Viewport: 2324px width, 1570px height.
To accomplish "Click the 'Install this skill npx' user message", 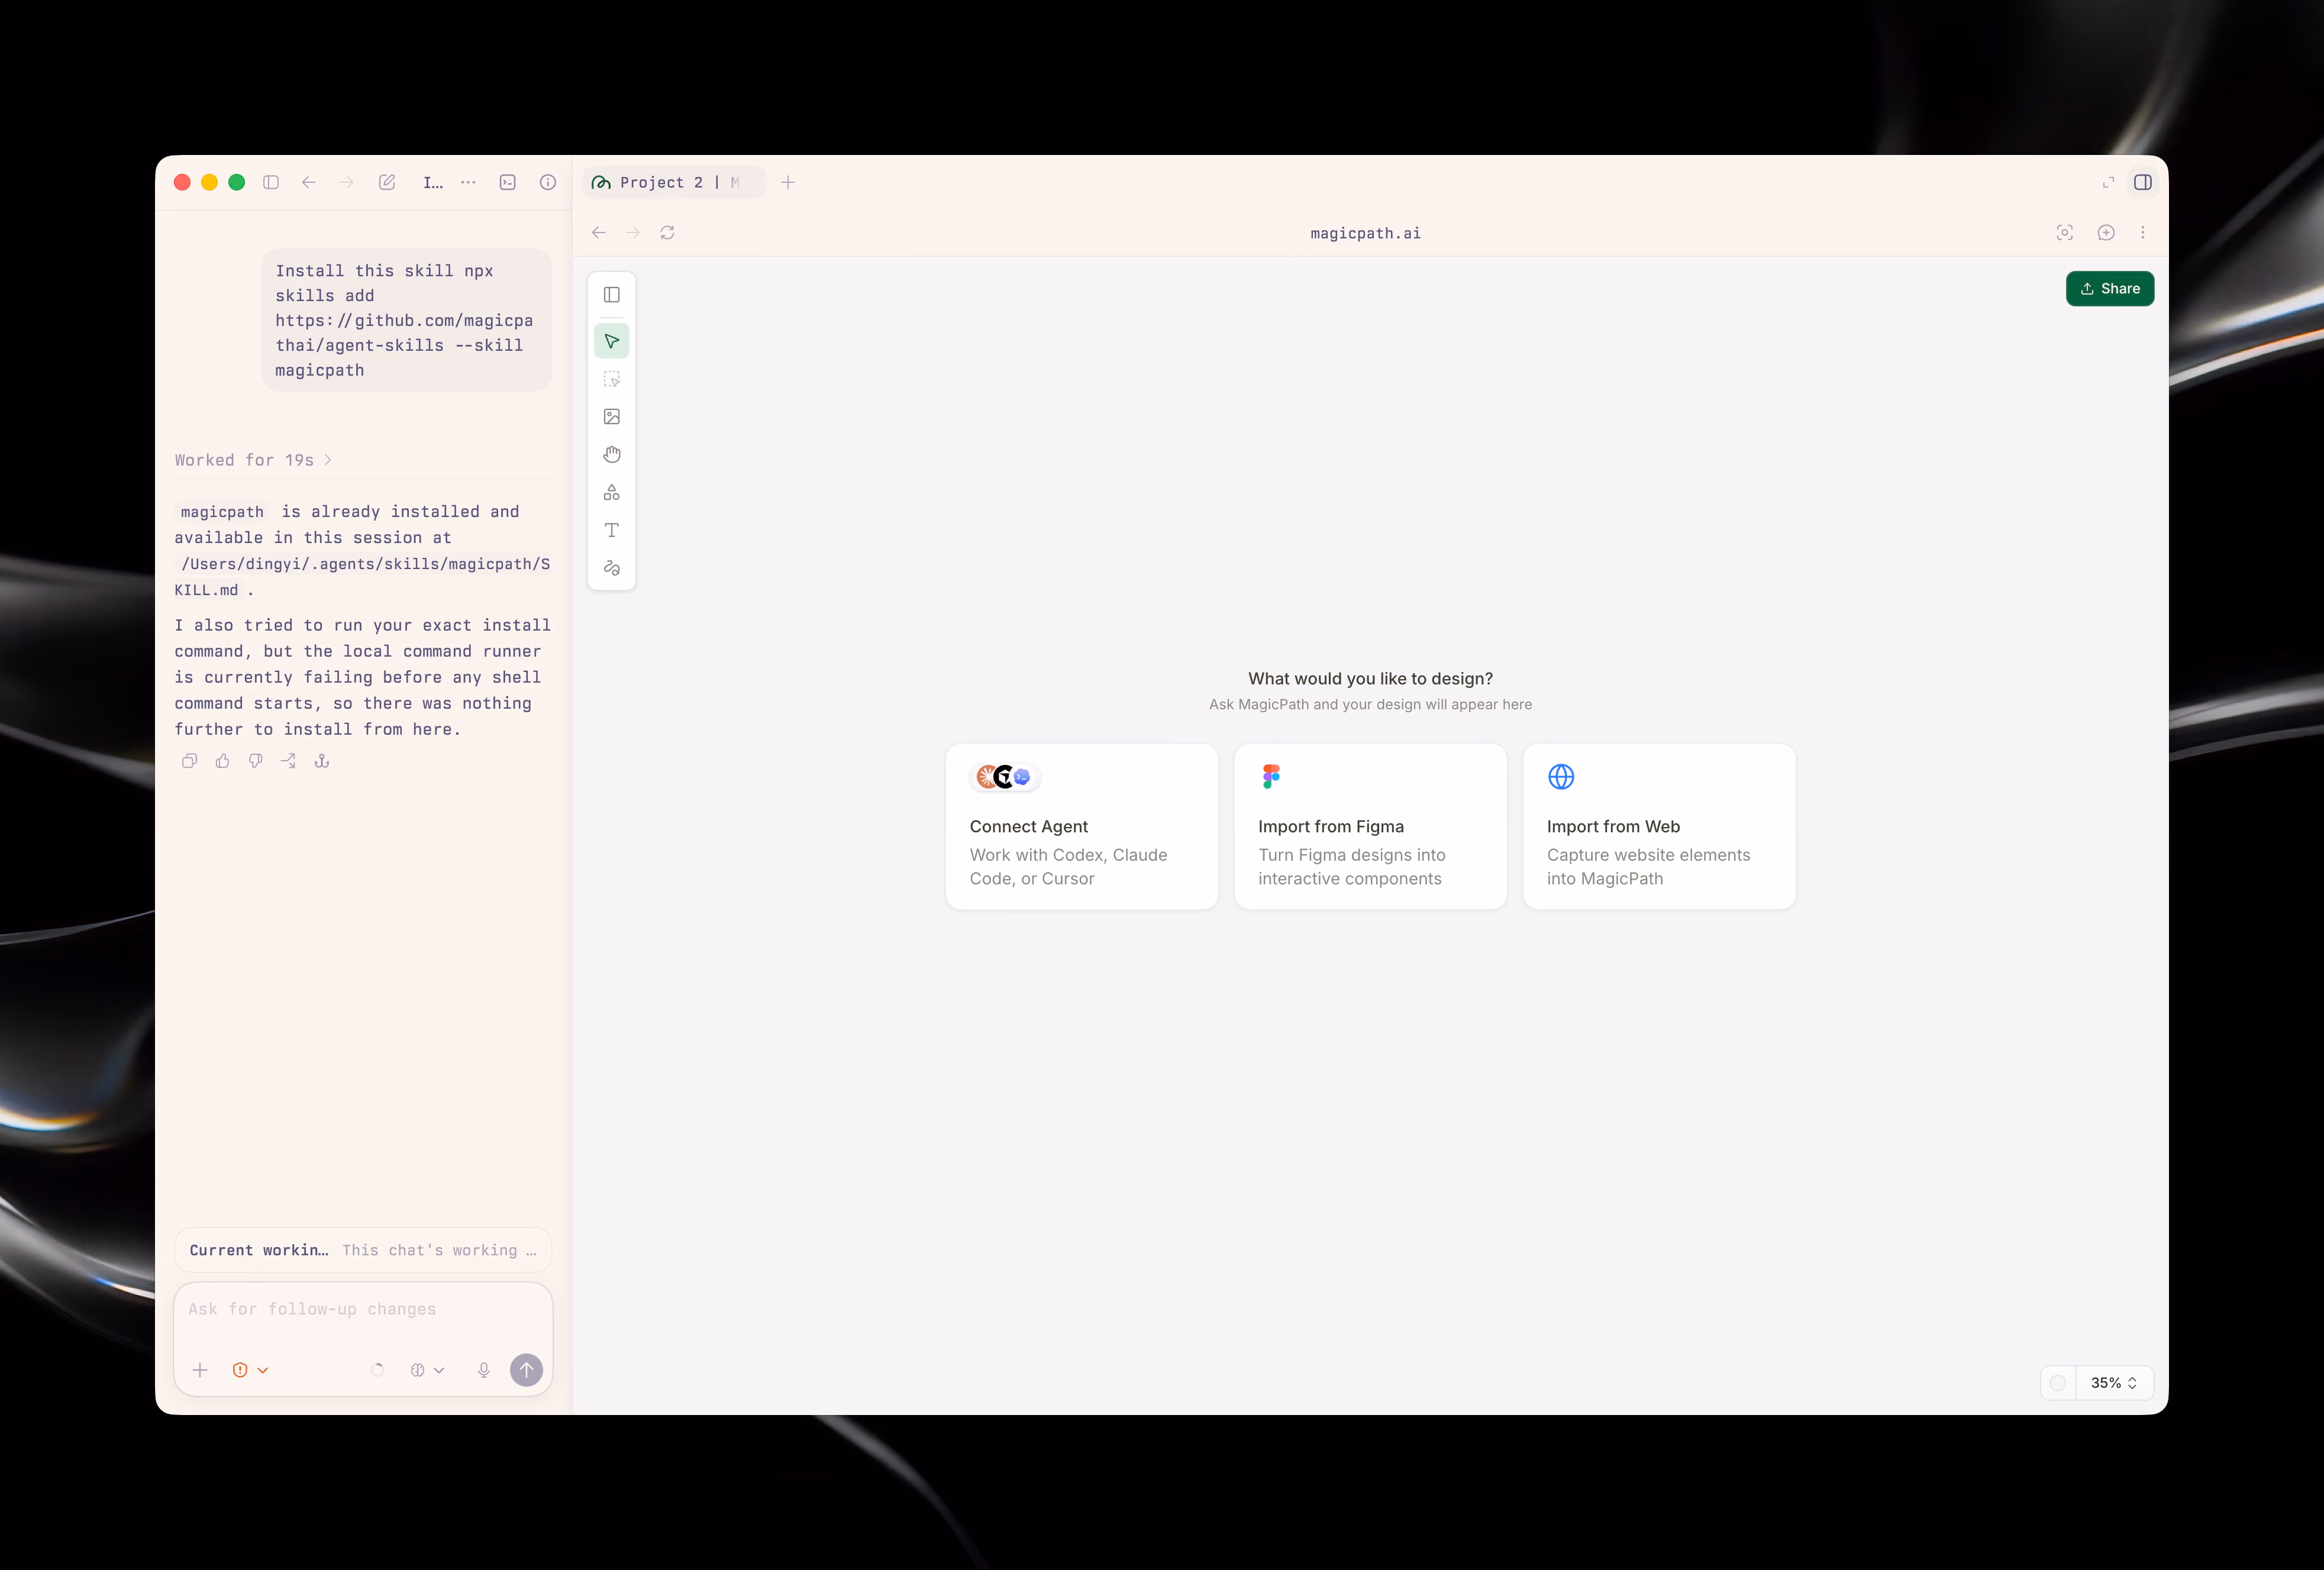I will (407, 320).
